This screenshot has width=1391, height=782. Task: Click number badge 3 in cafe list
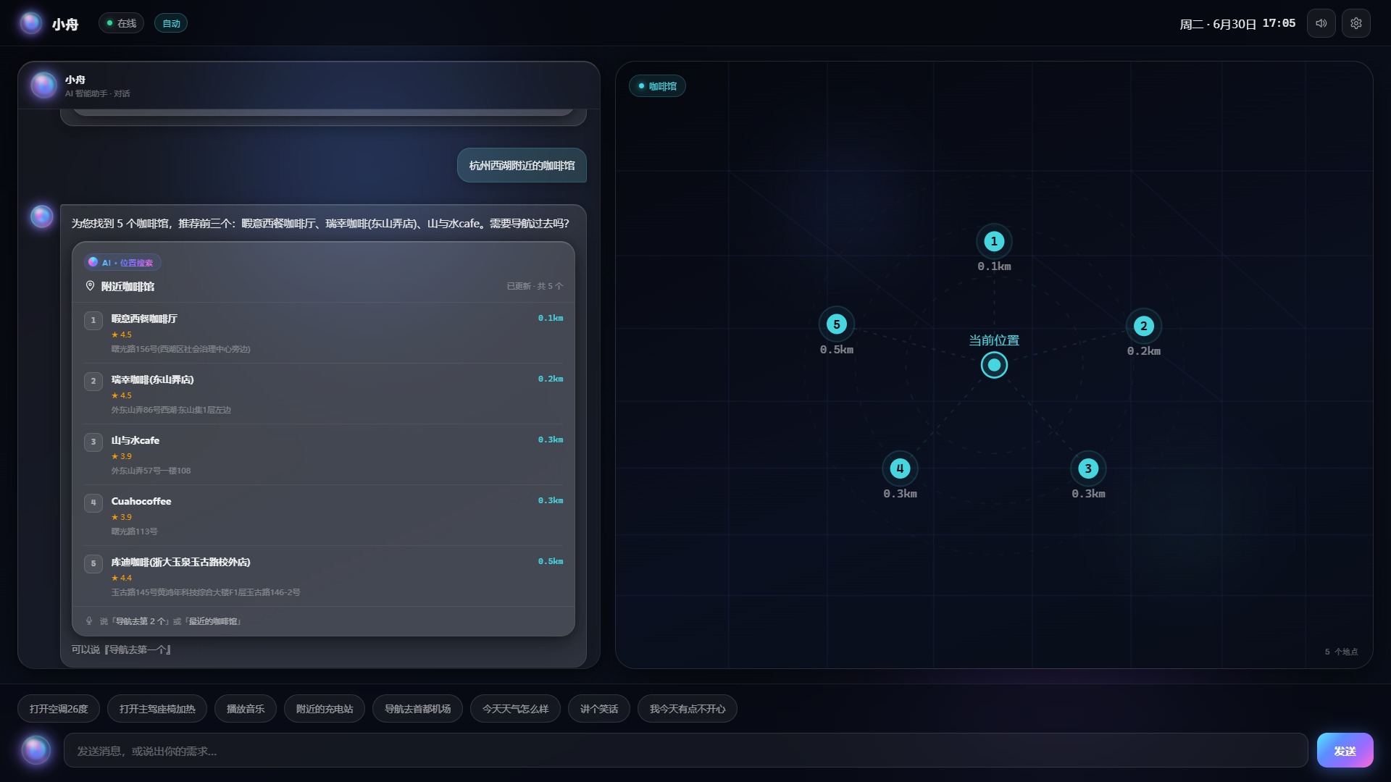tap(93, 442)
